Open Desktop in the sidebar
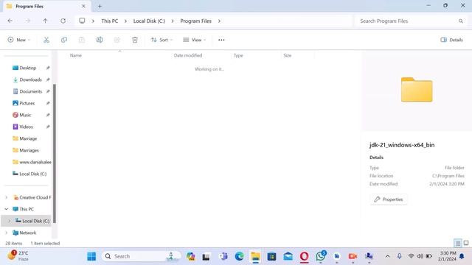This screenshot has width=472, height=265. pyautogui.click(x=28, y=68)
